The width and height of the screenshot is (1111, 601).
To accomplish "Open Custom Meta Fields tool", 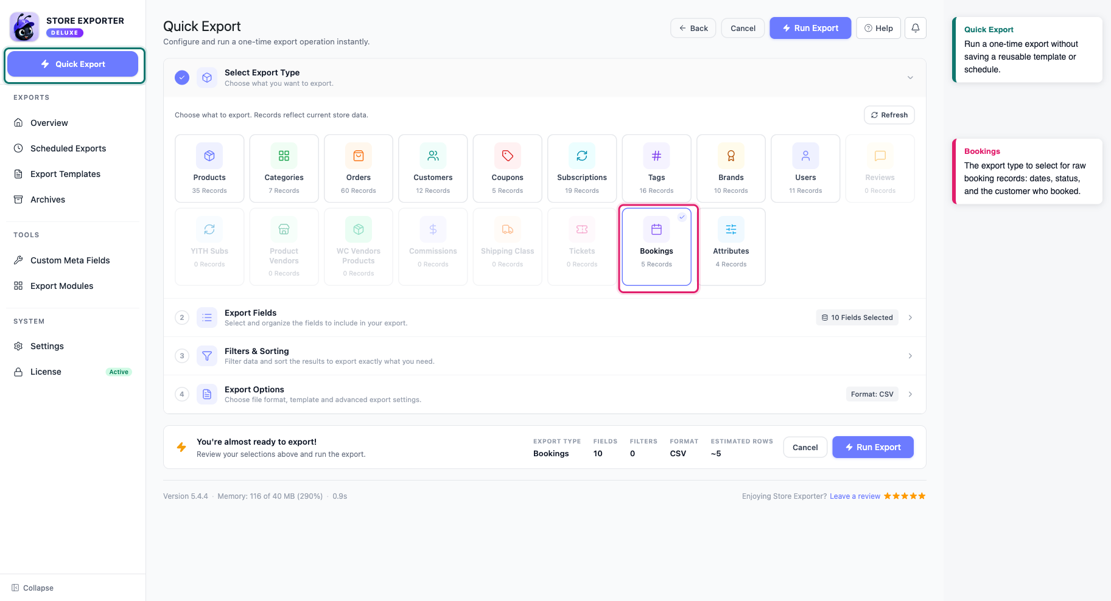I will click(73, 260).
